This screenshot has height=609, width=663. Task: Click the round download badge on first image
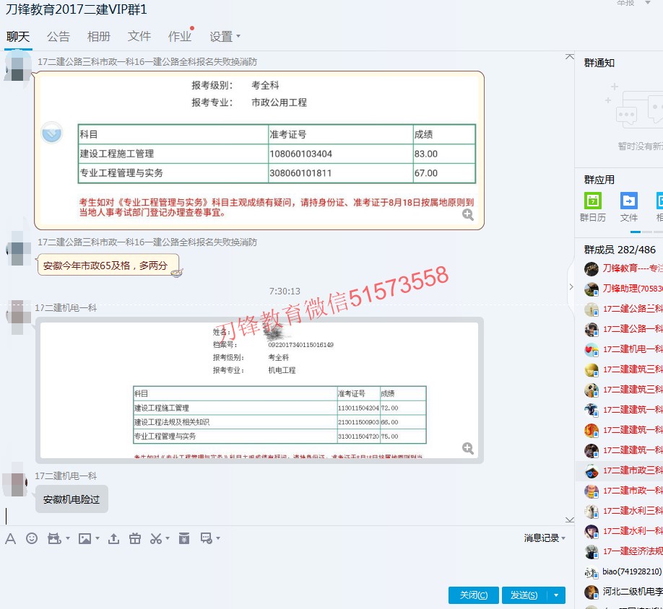51,133
